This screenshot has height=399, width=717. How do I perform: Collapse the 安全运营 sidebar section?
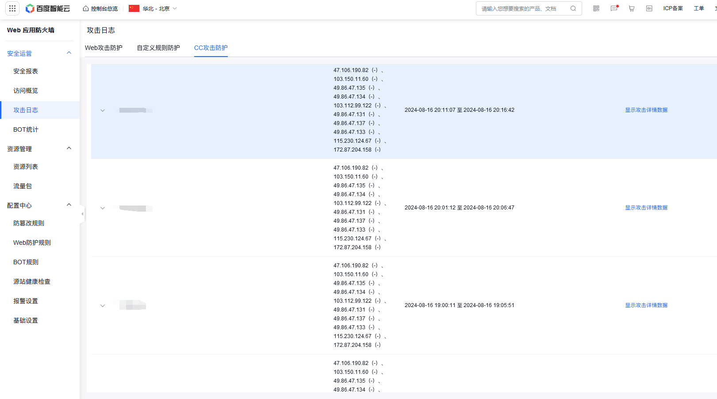(x=69, y=53)
